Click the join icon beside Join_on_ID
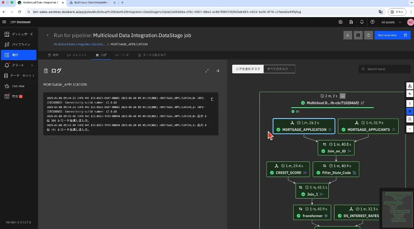414x229 pixels. (349, 151)
